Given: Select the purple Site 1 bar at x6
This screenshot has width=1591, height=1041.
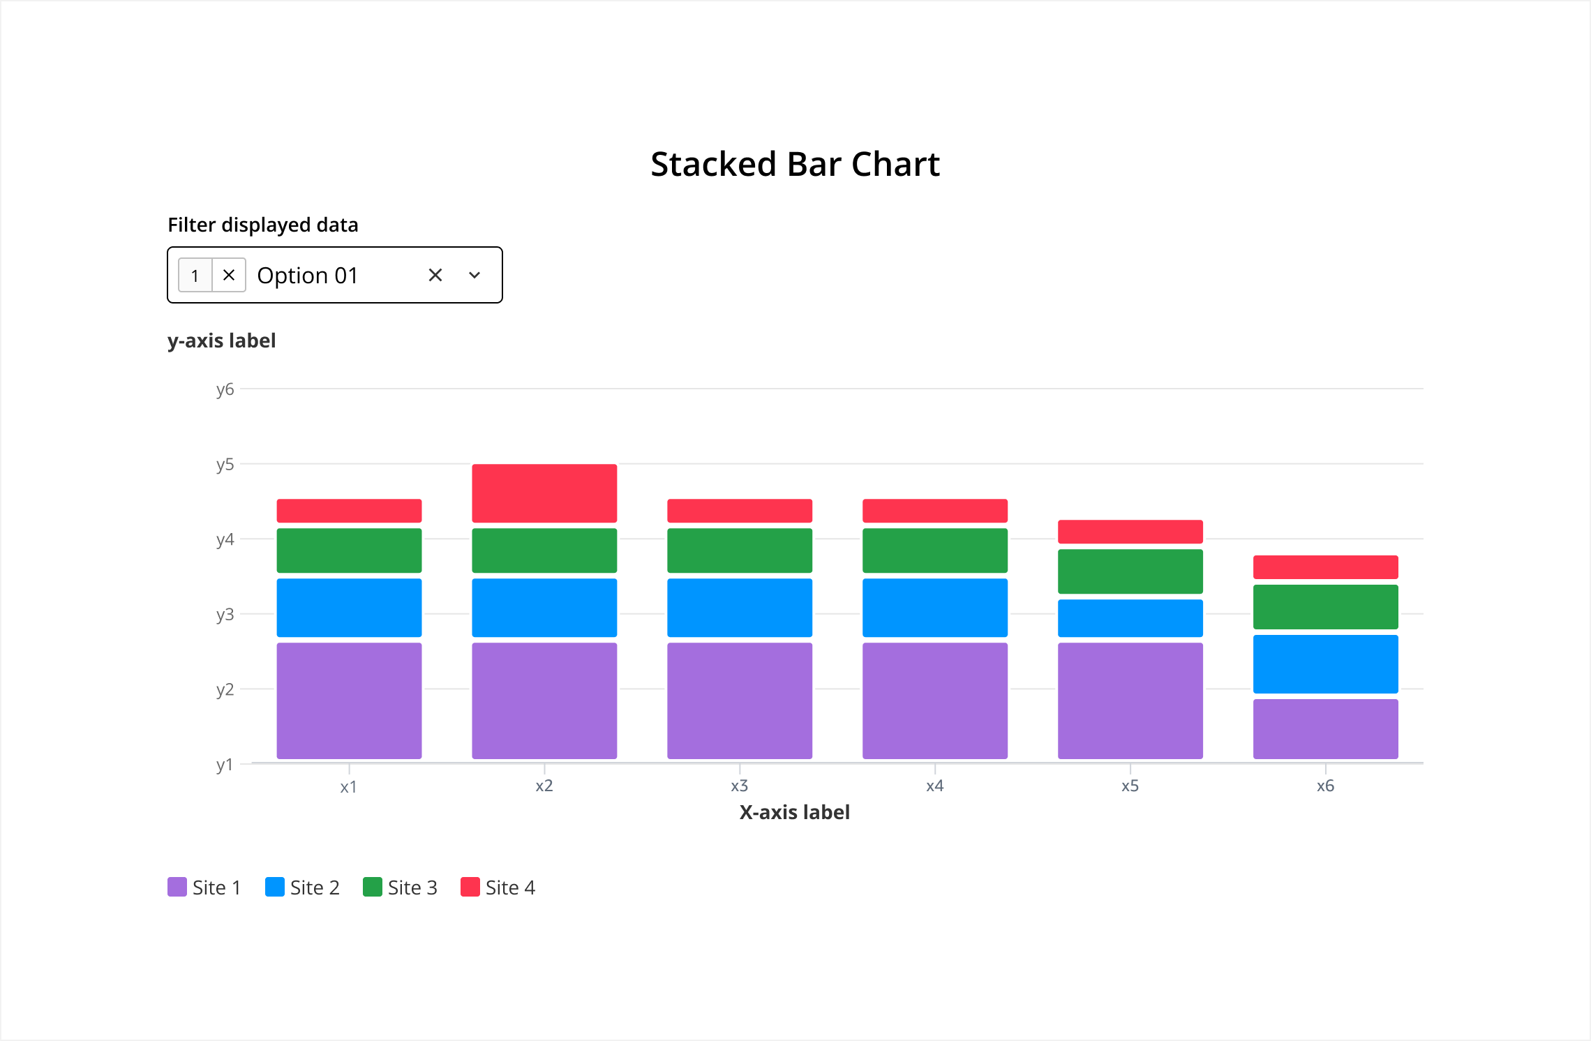Looking at the screenshot, I should [1326, 728].
